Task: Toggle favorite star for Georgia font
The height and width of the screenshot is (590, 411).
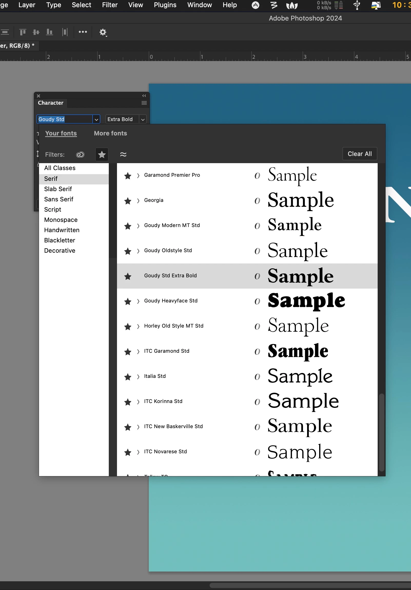Action: tap(128, 201)
